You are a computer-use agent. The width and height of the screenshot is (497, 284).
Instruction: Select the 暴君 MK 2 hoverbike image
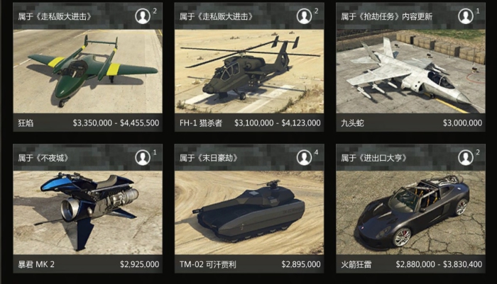[88, 213]
